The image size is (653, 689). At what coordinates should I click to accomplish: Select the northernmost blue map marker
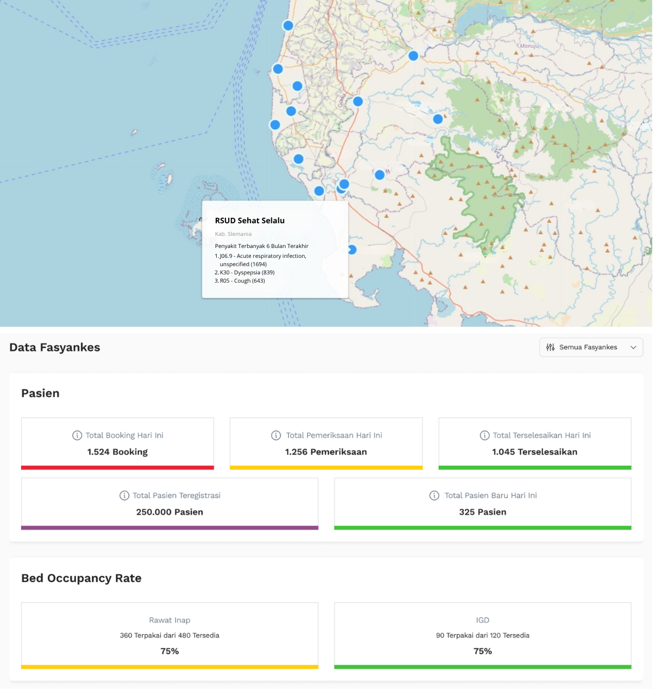288,26
